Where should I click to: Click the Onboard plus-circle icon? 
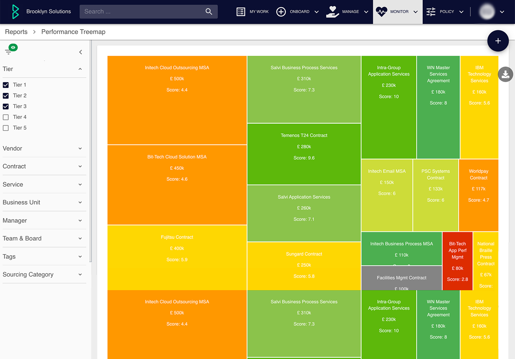coord(281,12)
